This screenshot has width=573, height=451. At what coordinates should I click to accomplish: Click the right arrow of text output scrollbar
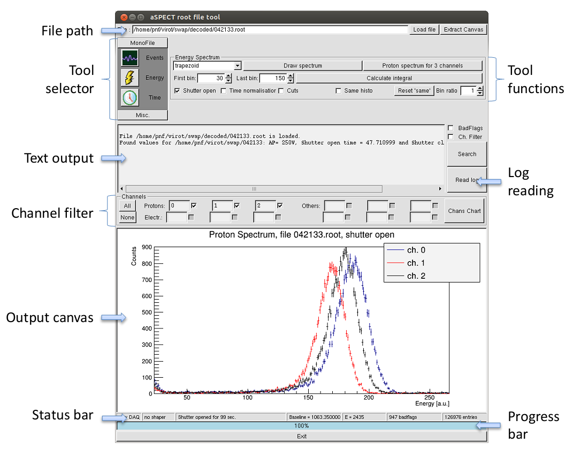(x=440, y=189)
